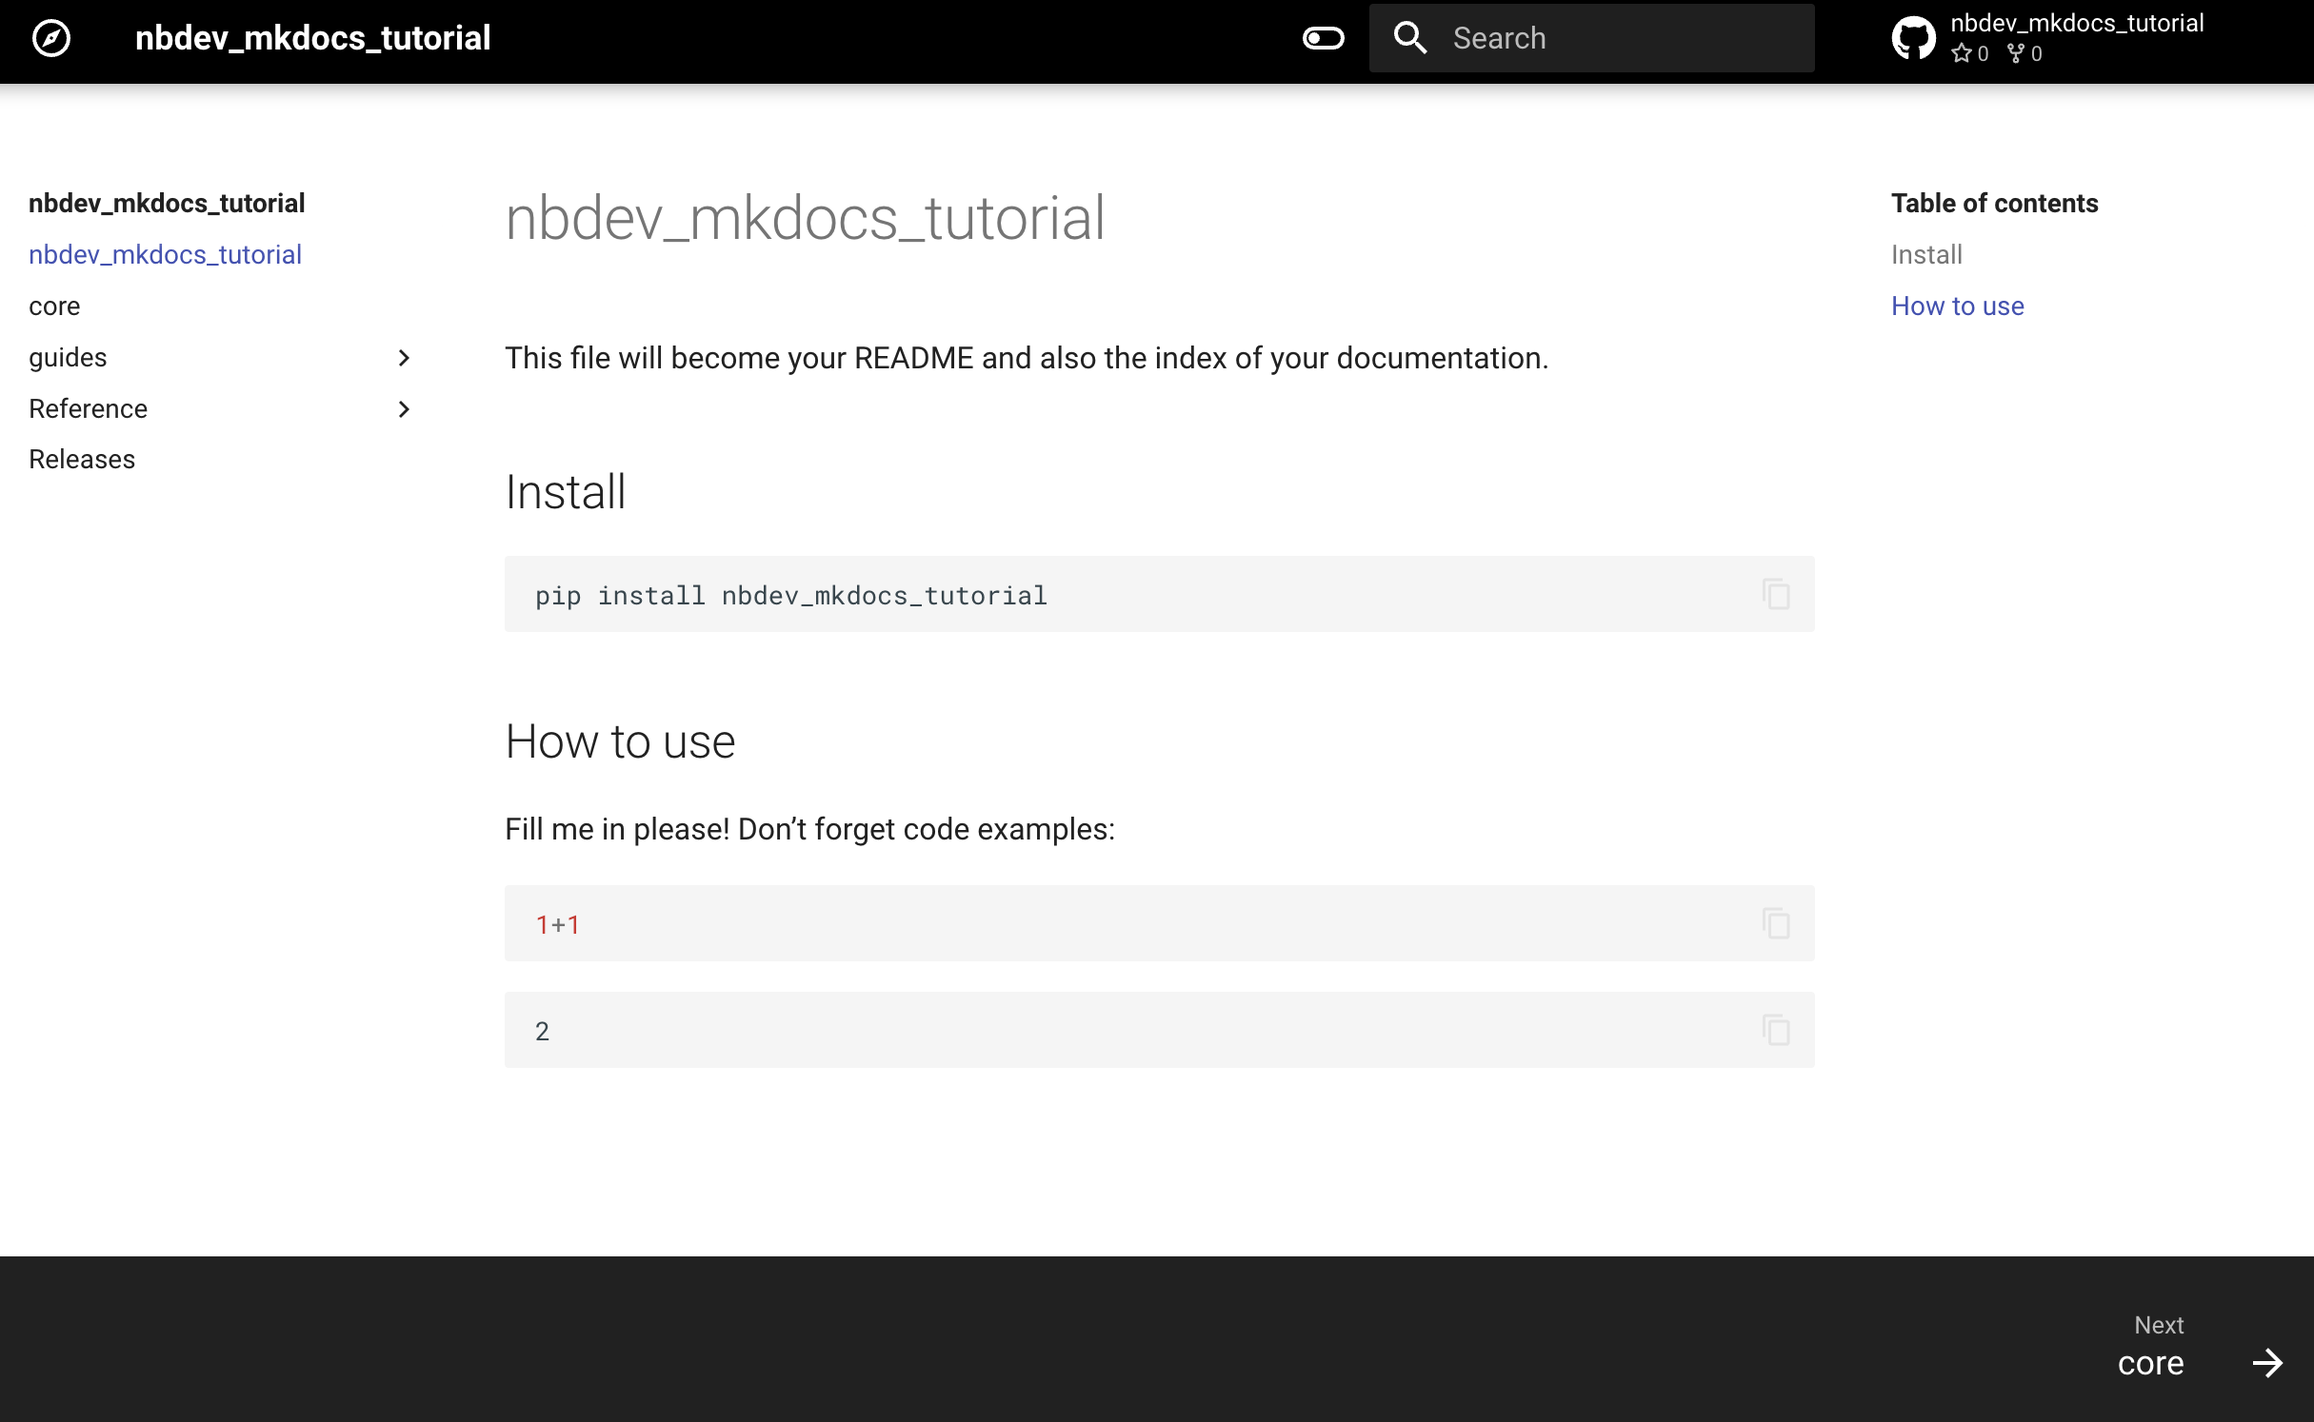This screenshot has width=2314, height=1422.
Task: Open the GitHub repository icon
Action: (x=1913, y=38)
